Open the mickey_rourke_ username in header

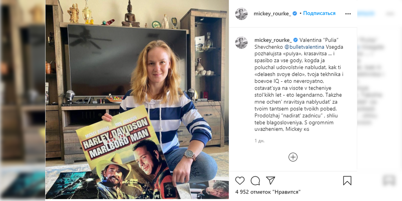272,14
